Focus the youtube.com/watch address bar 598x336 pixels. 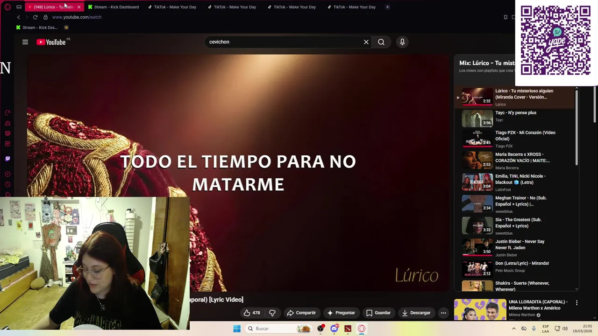click(77, 17)
